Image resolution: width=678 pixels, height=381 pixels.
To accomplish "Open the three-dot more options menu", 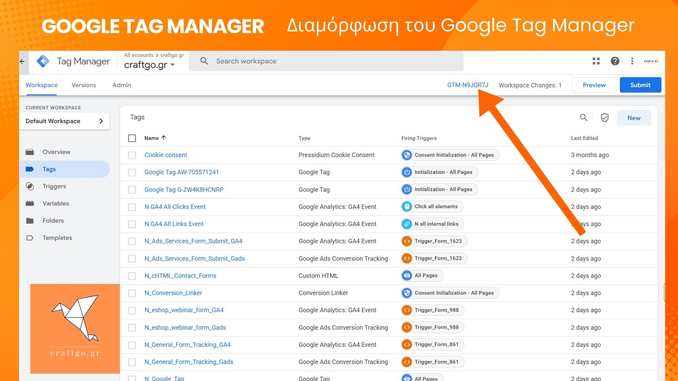I will pos(632,61).
